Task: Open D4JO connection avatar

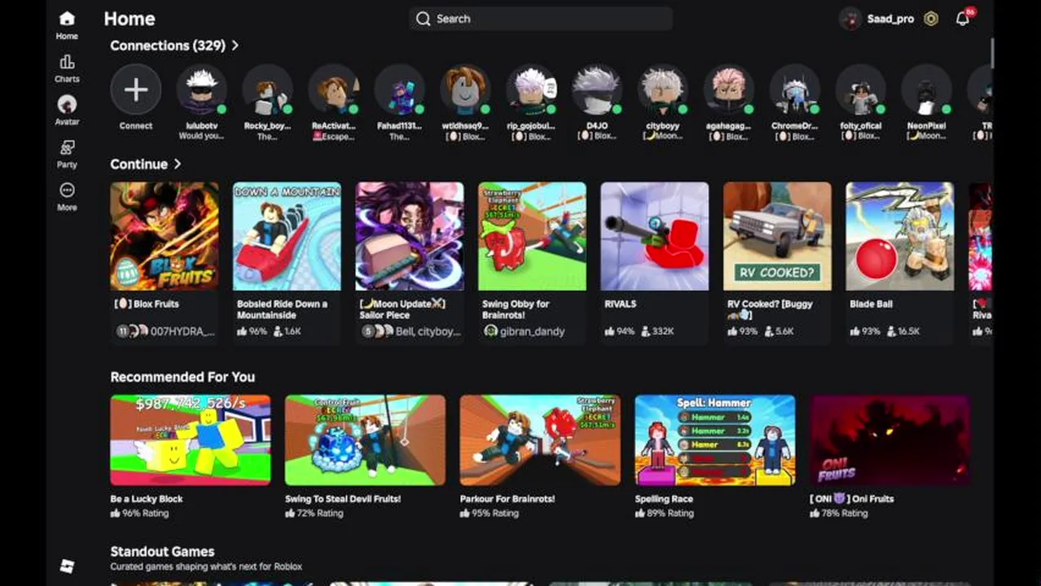Action: [597, 90]
